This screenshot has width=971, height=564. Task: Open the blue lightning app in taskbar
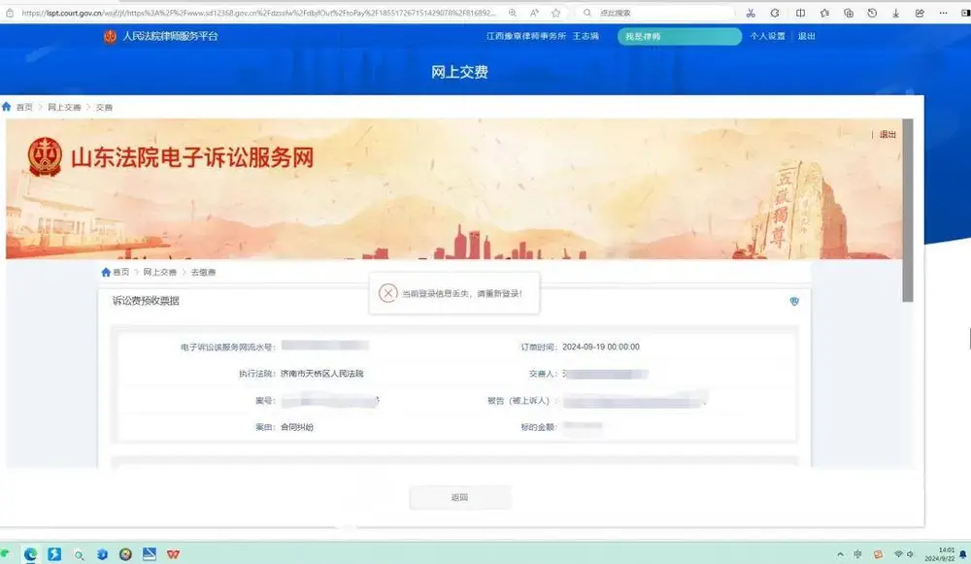54,554
